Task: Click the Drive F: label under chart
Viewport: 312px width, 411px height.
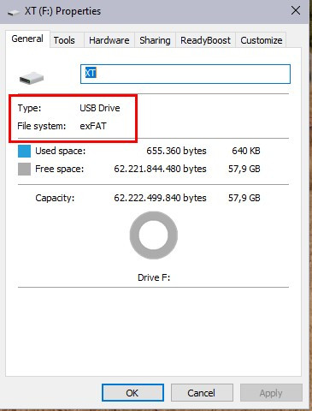Action: [154, 277]
